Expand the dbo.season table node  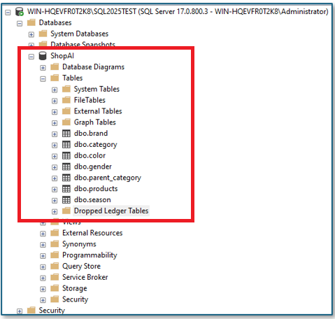click(55, 201)
